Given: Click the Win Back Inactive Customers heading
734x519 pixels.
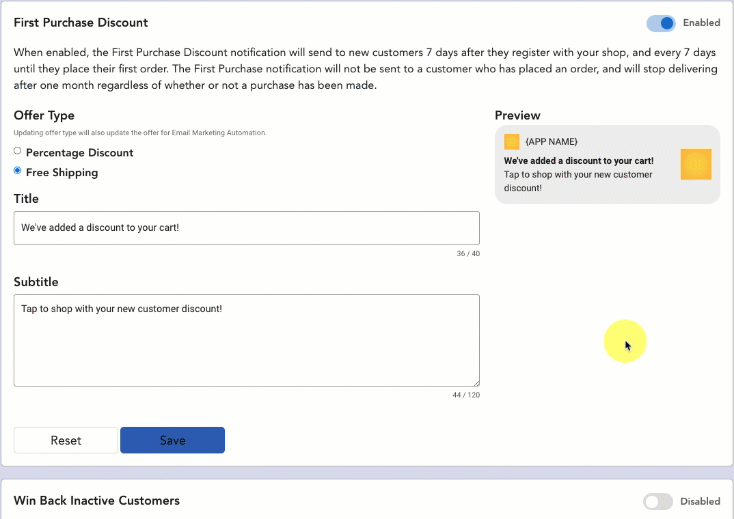Looking at the screenshot, I should coord(96,501).
